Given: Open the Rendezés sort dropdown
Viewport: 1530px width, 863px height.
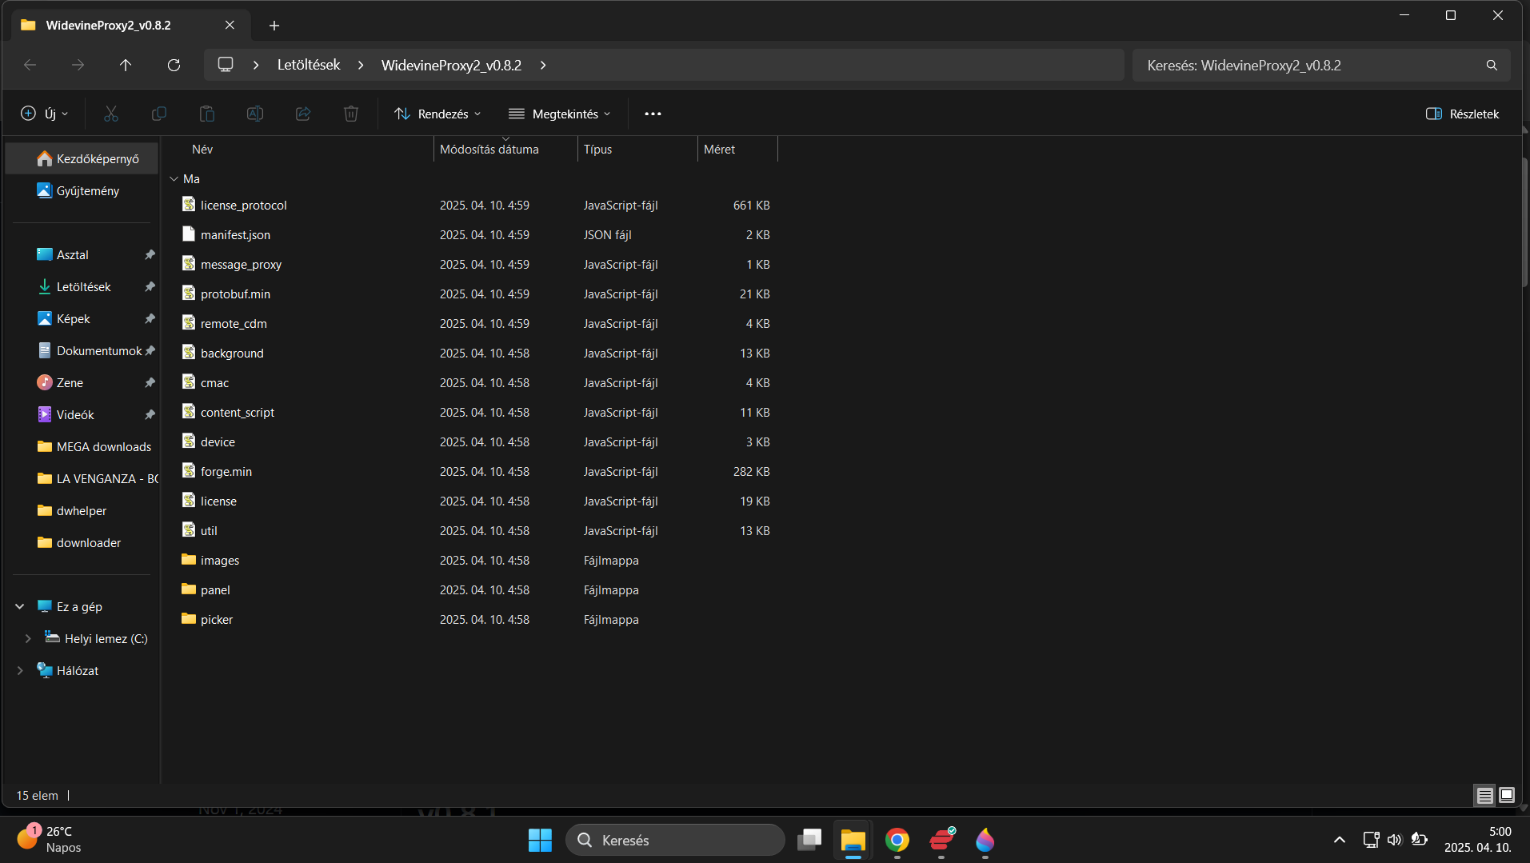Looking at the screenshot, I should coord(437,114).
